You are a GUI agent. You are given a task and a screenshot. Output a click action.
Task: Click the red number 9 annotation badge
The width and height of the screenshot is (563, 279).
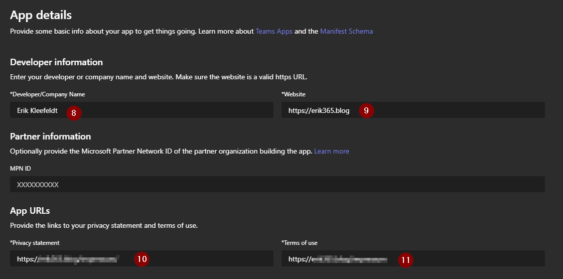coord(366,111)
